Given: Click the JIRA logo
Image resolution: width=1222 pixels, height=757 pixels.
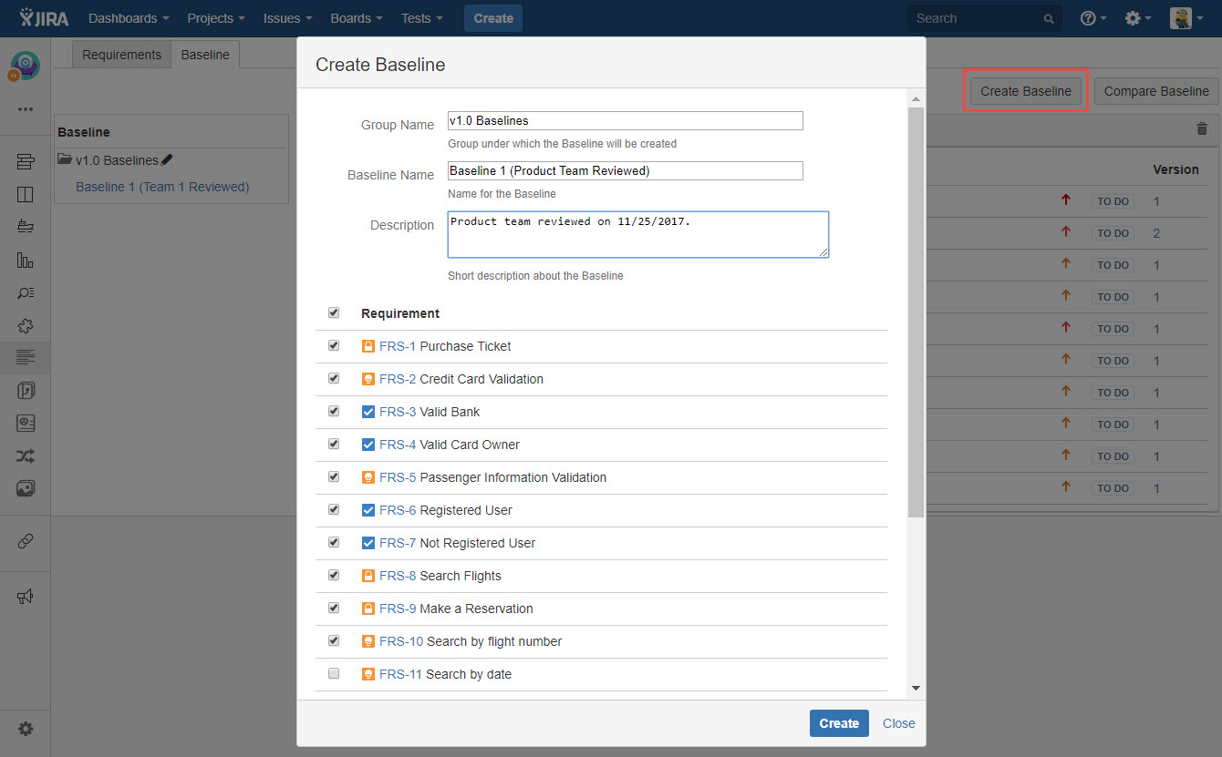Looking at the screenshot, I should (43, 18).
